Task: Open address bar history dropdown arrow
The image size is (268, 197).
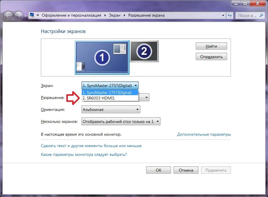Action: coord(223,15)
